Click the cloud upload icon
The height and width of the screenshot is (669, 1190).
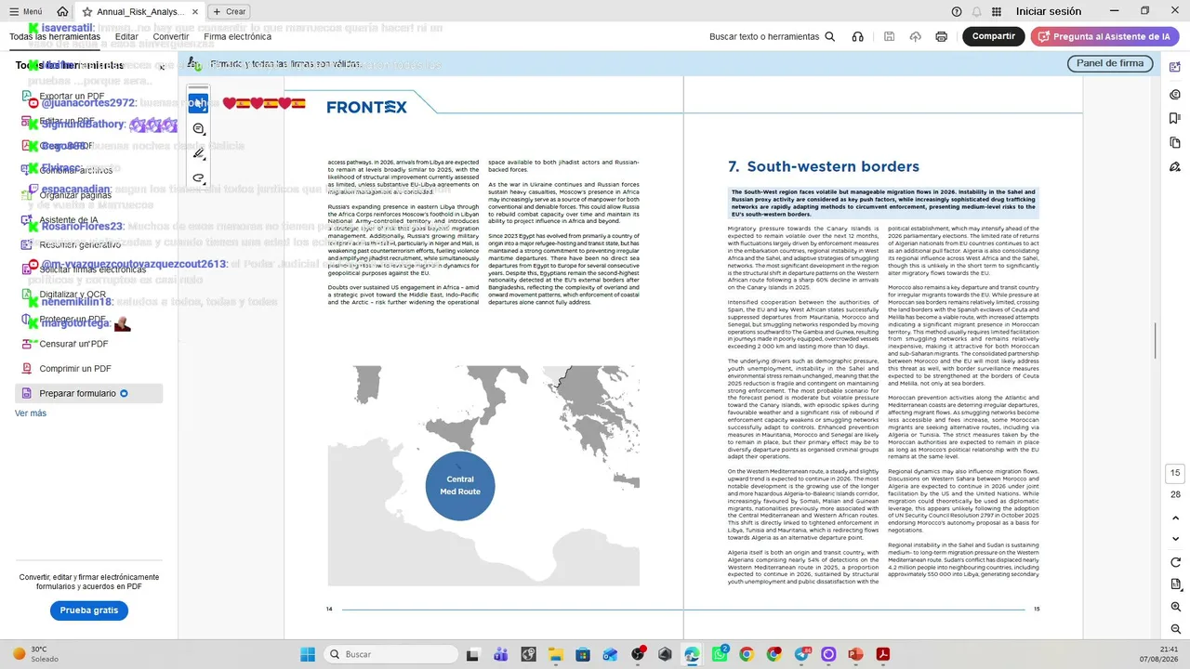[x=916, y=36]
